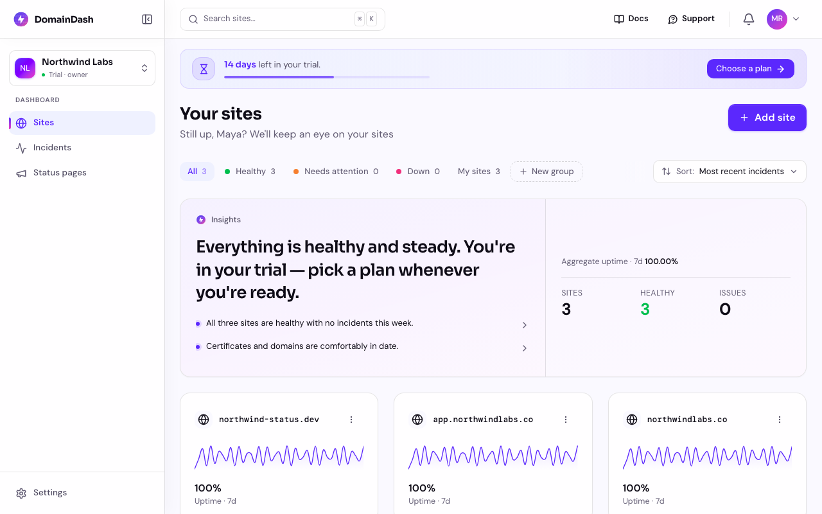Click globe icon on app.northwindlabs.co card
Image resolution: width=822 pixels, height=514 pixels.
click(x=417, y=420)
